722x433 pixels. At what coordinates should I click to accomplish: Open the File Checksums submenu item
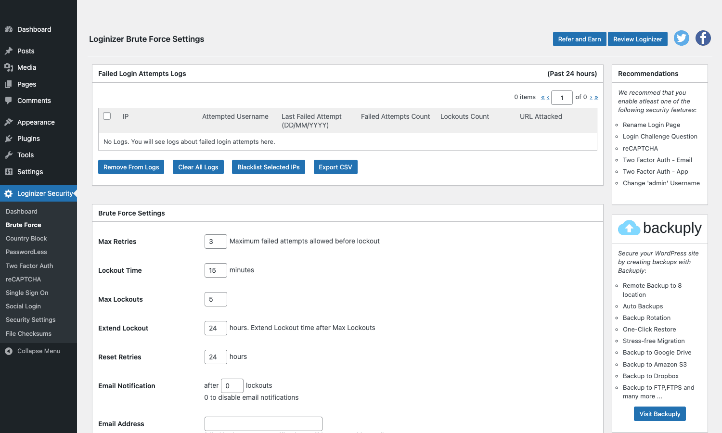[x=28, y=333]
